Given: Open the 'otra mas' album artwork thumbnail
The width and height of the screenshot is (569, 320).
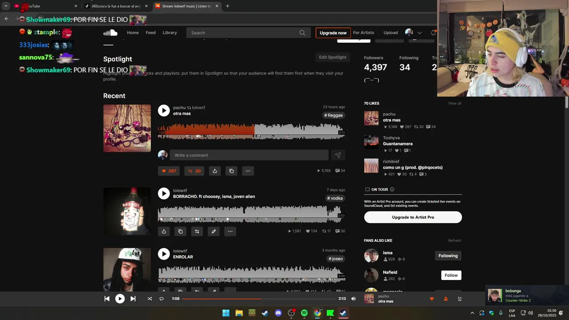Looking at the screenshot, I should pos(127,128).
